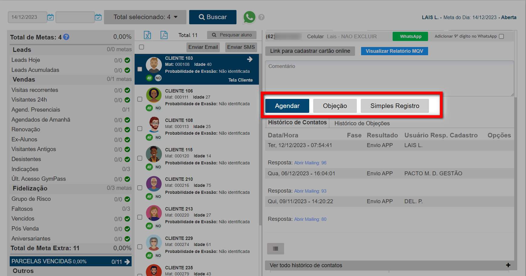Open the first date calendar picker icon

(51, 17)
